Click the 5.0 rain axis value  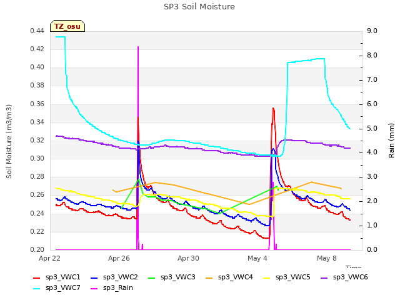tap(372, 128)
